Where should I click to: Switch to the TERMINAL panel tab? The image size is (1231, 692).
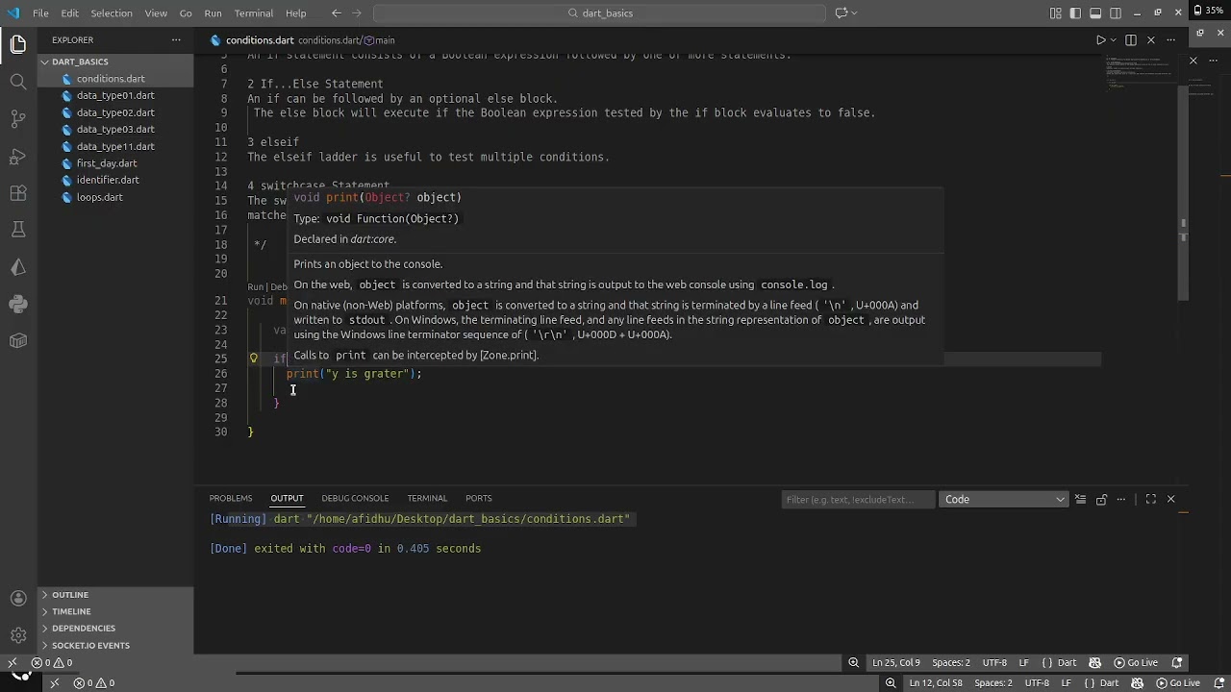click(x=427, y=498)
